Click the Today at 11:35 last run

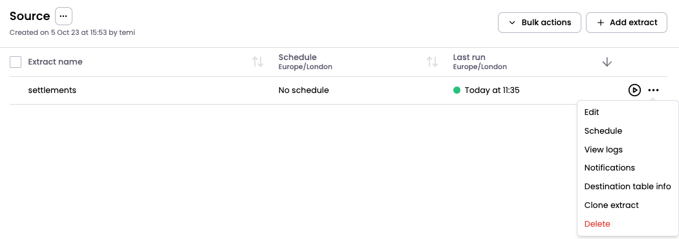[492, 90]
